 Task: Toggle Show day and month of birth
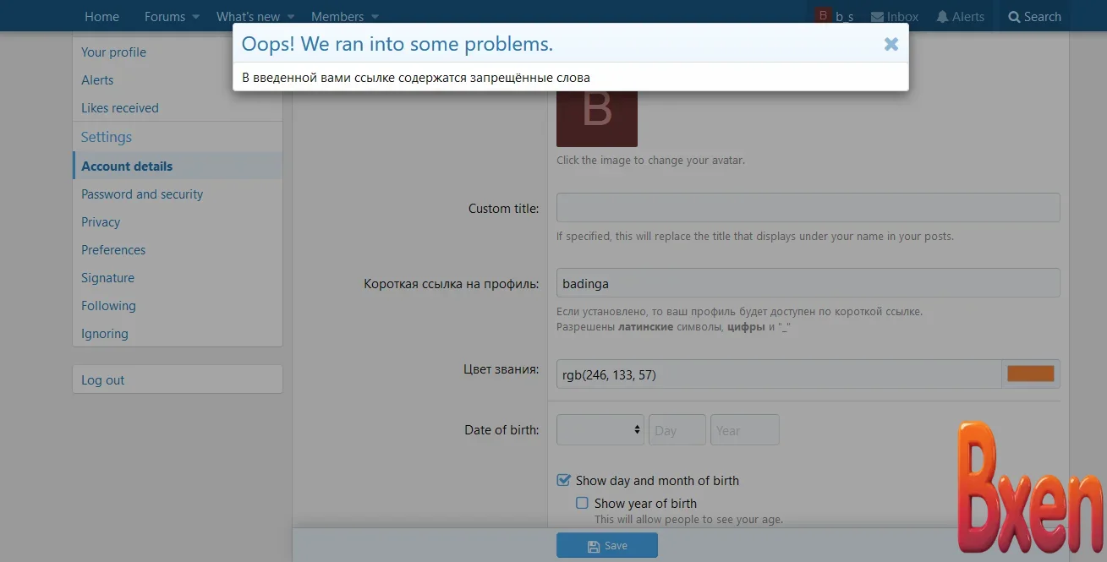coord(564,480)
